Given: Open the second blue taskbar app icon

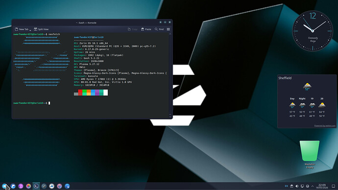Looking at the screenshot, I should (x=13, y=186).
